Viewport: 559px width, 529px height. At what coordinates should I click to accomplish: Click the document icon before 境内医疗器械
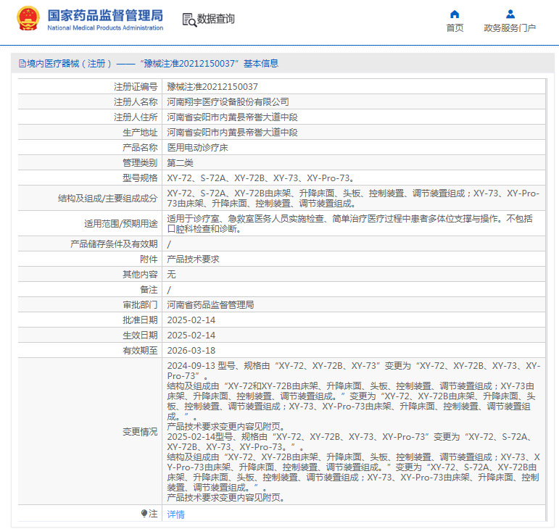pos(22,64)
